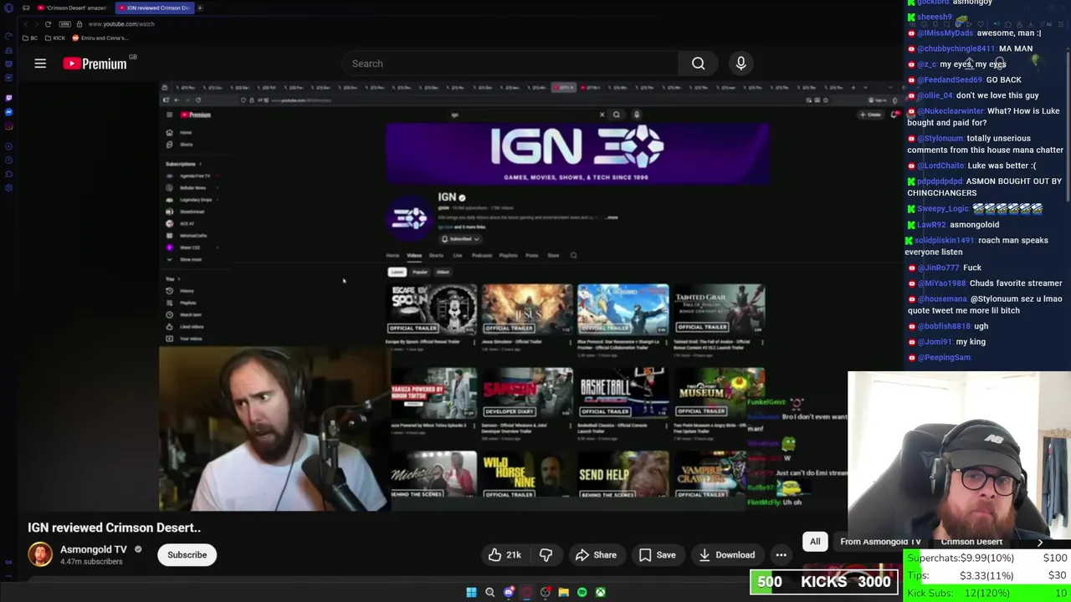The height and width of the screenshot is (602, 1071).
Task: Select the Crimson Desert filter chip
Action: (x=971, y=542)
